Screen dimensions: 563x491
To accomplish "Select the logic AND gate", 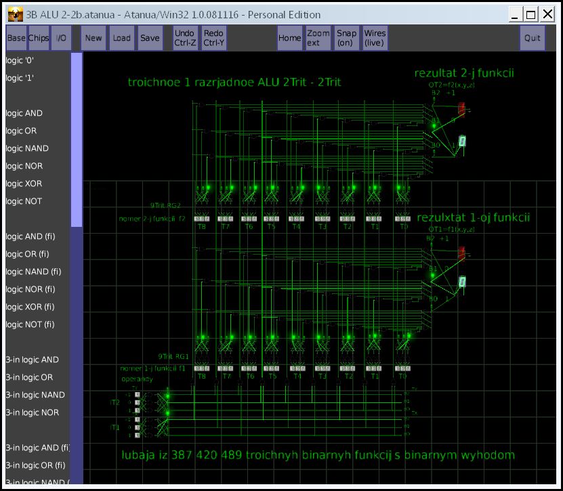I will click(x=24, y=113).
